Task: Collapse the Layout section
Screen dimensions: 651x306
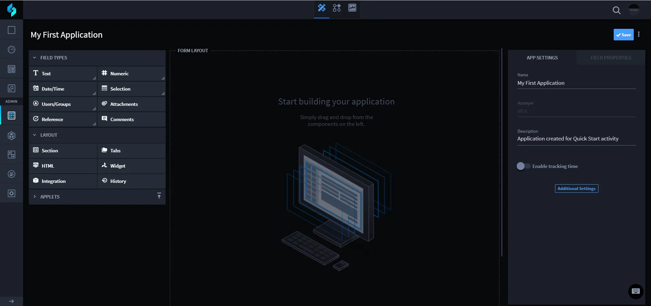Action: (x=97, y=135)
